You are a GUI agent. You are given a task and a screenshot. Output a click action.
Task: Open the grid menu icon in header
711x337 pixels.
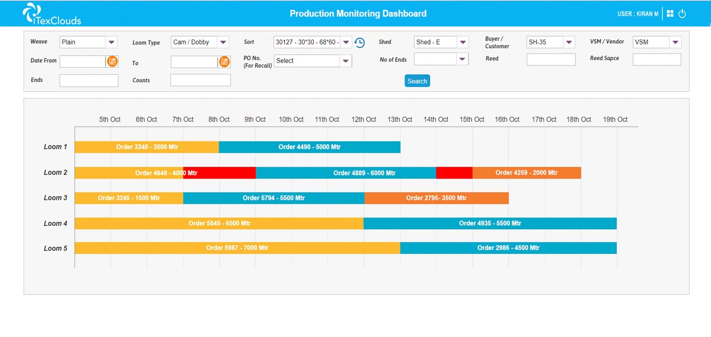click(670, 14)
